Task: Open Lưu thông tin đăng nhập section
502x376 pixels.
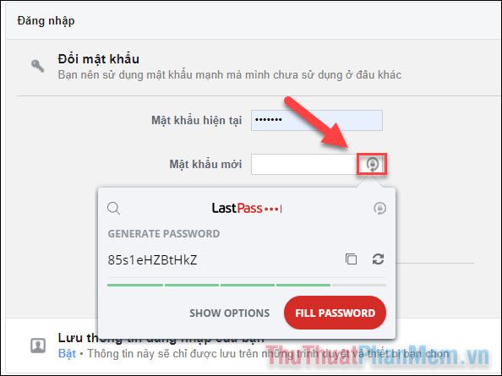Action: pos(161,338)
